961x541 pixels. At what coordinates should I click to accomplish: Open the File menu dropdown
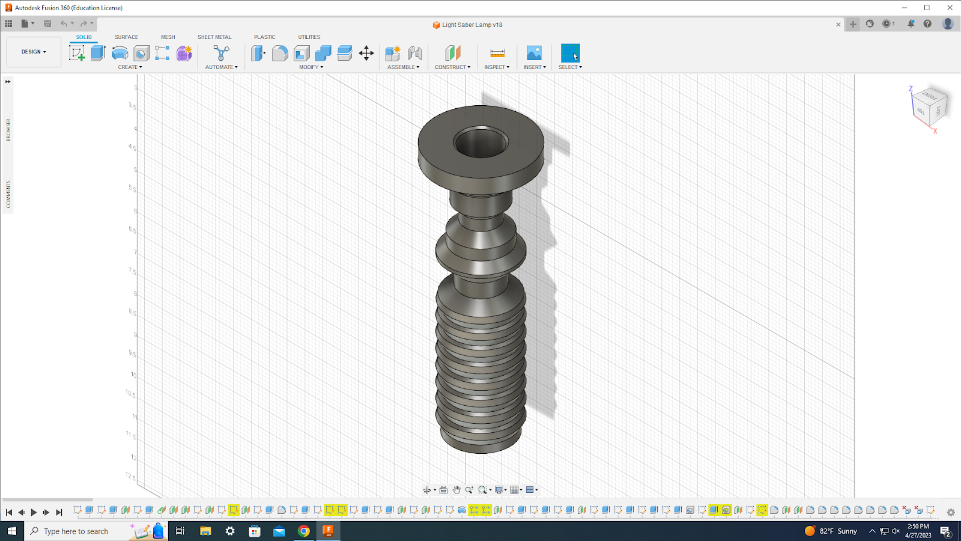pos(27,23)
